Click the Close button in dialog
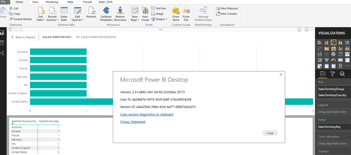 pyautogui.click(x=270, y=133)
